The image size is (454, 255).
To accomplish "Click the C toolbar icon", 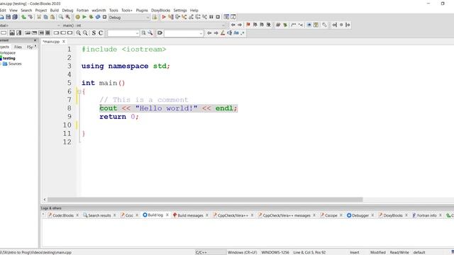I will [x=101, y=33].
